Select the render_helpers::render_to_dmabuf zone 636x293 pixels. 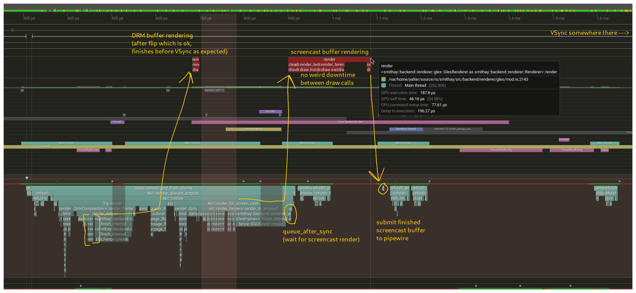click(243, 209)
